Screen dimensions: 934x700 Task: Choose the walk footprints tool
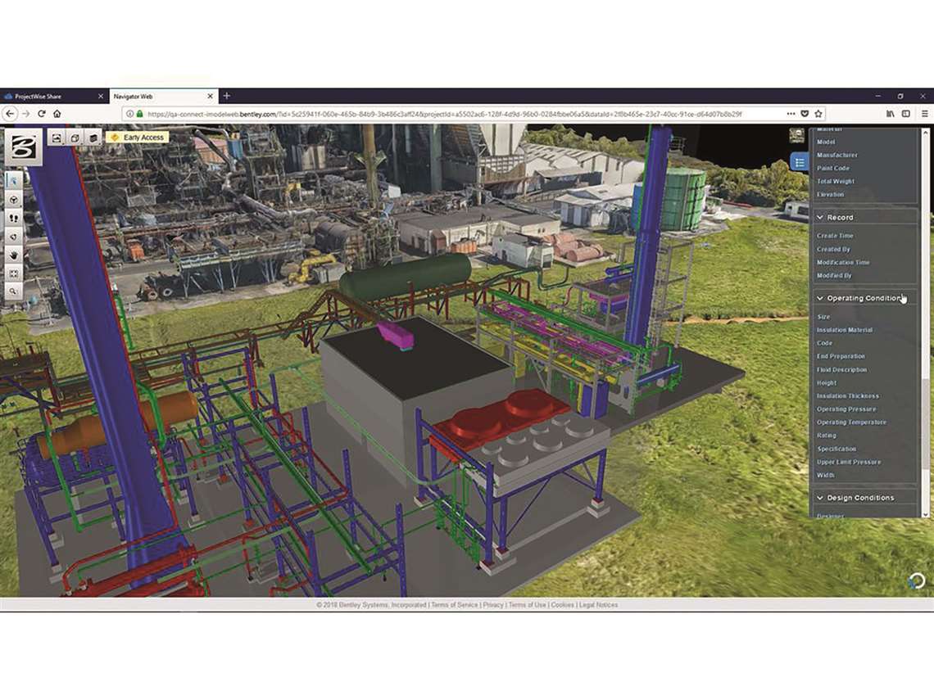(14, 219)
